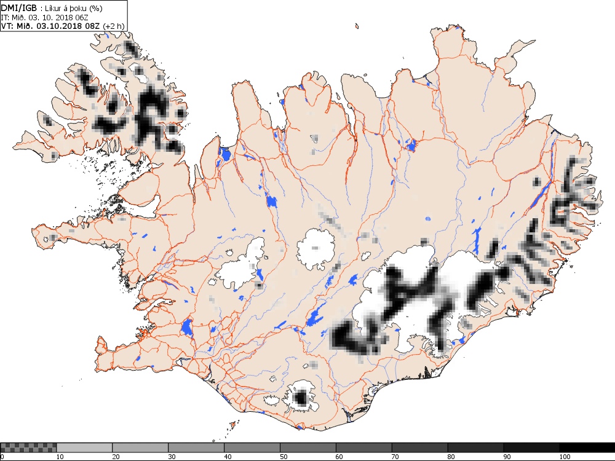Click the legend label '10'

[60, 457]
